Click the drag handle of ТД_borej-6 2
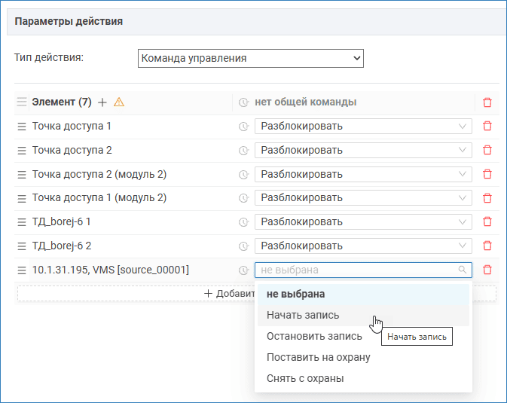 coord(22,246)
